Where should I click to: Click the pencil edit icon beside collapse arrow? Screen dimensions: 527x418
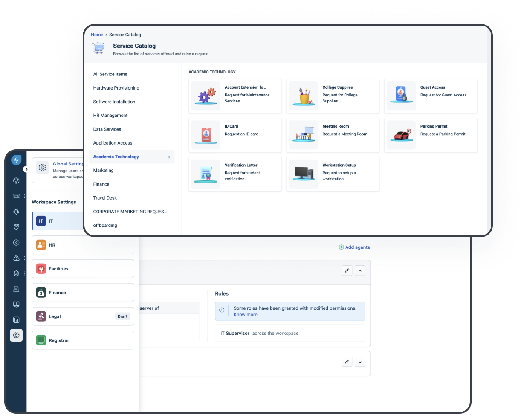pos(347,270)
